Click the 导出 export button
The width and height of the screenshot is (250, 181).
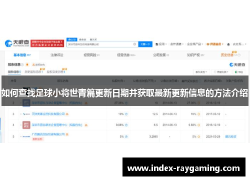pos(239,72)
